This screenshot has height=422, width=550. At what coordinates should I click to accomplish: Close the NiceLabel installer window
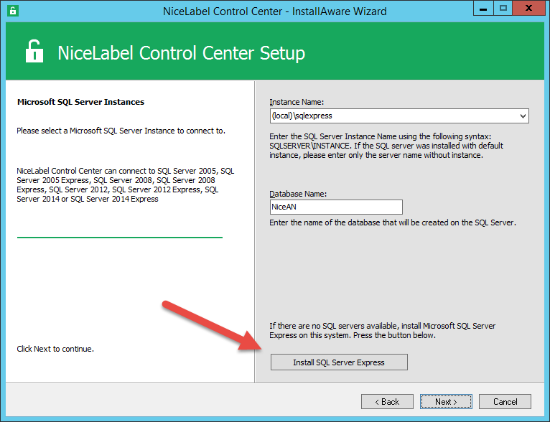pyautogui.click(x=530, y=9)
